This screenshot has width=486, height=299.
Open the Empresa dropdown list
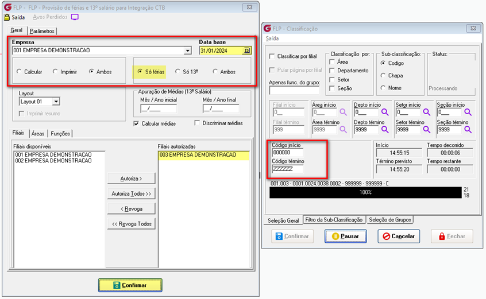coord(187,51)
